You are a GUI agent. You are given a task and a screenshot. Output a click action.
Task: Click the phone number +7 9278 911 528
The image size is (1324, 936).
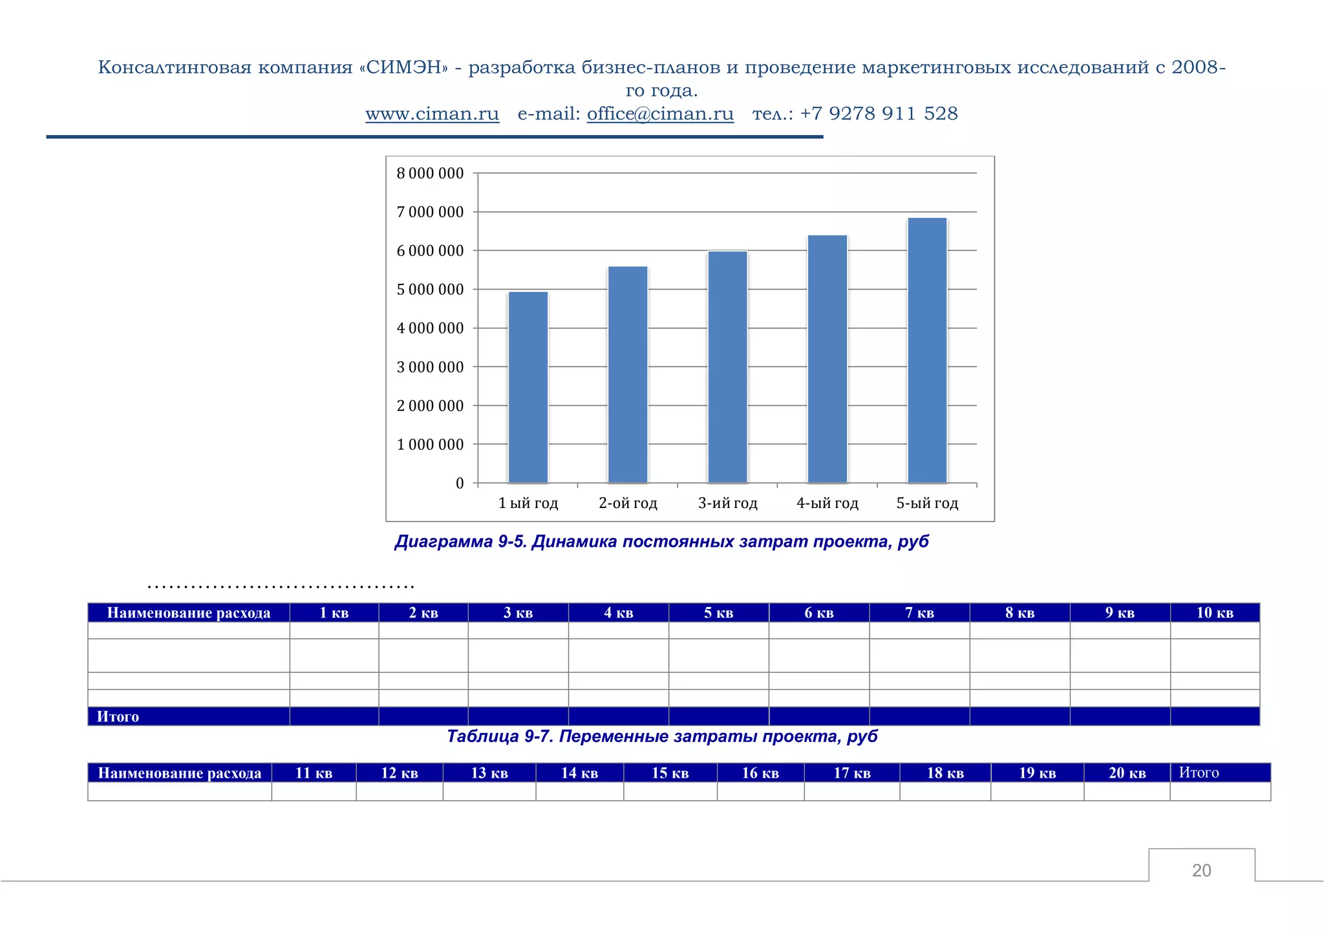(879, 114)
